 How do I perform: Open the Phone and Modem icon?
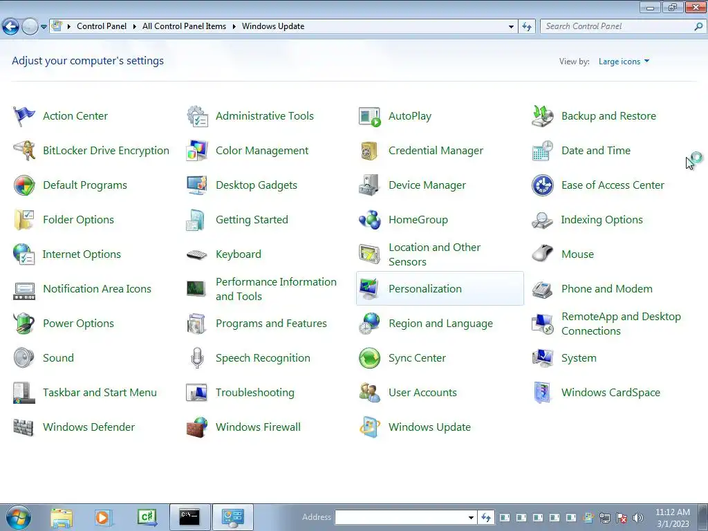coord(542,289)
